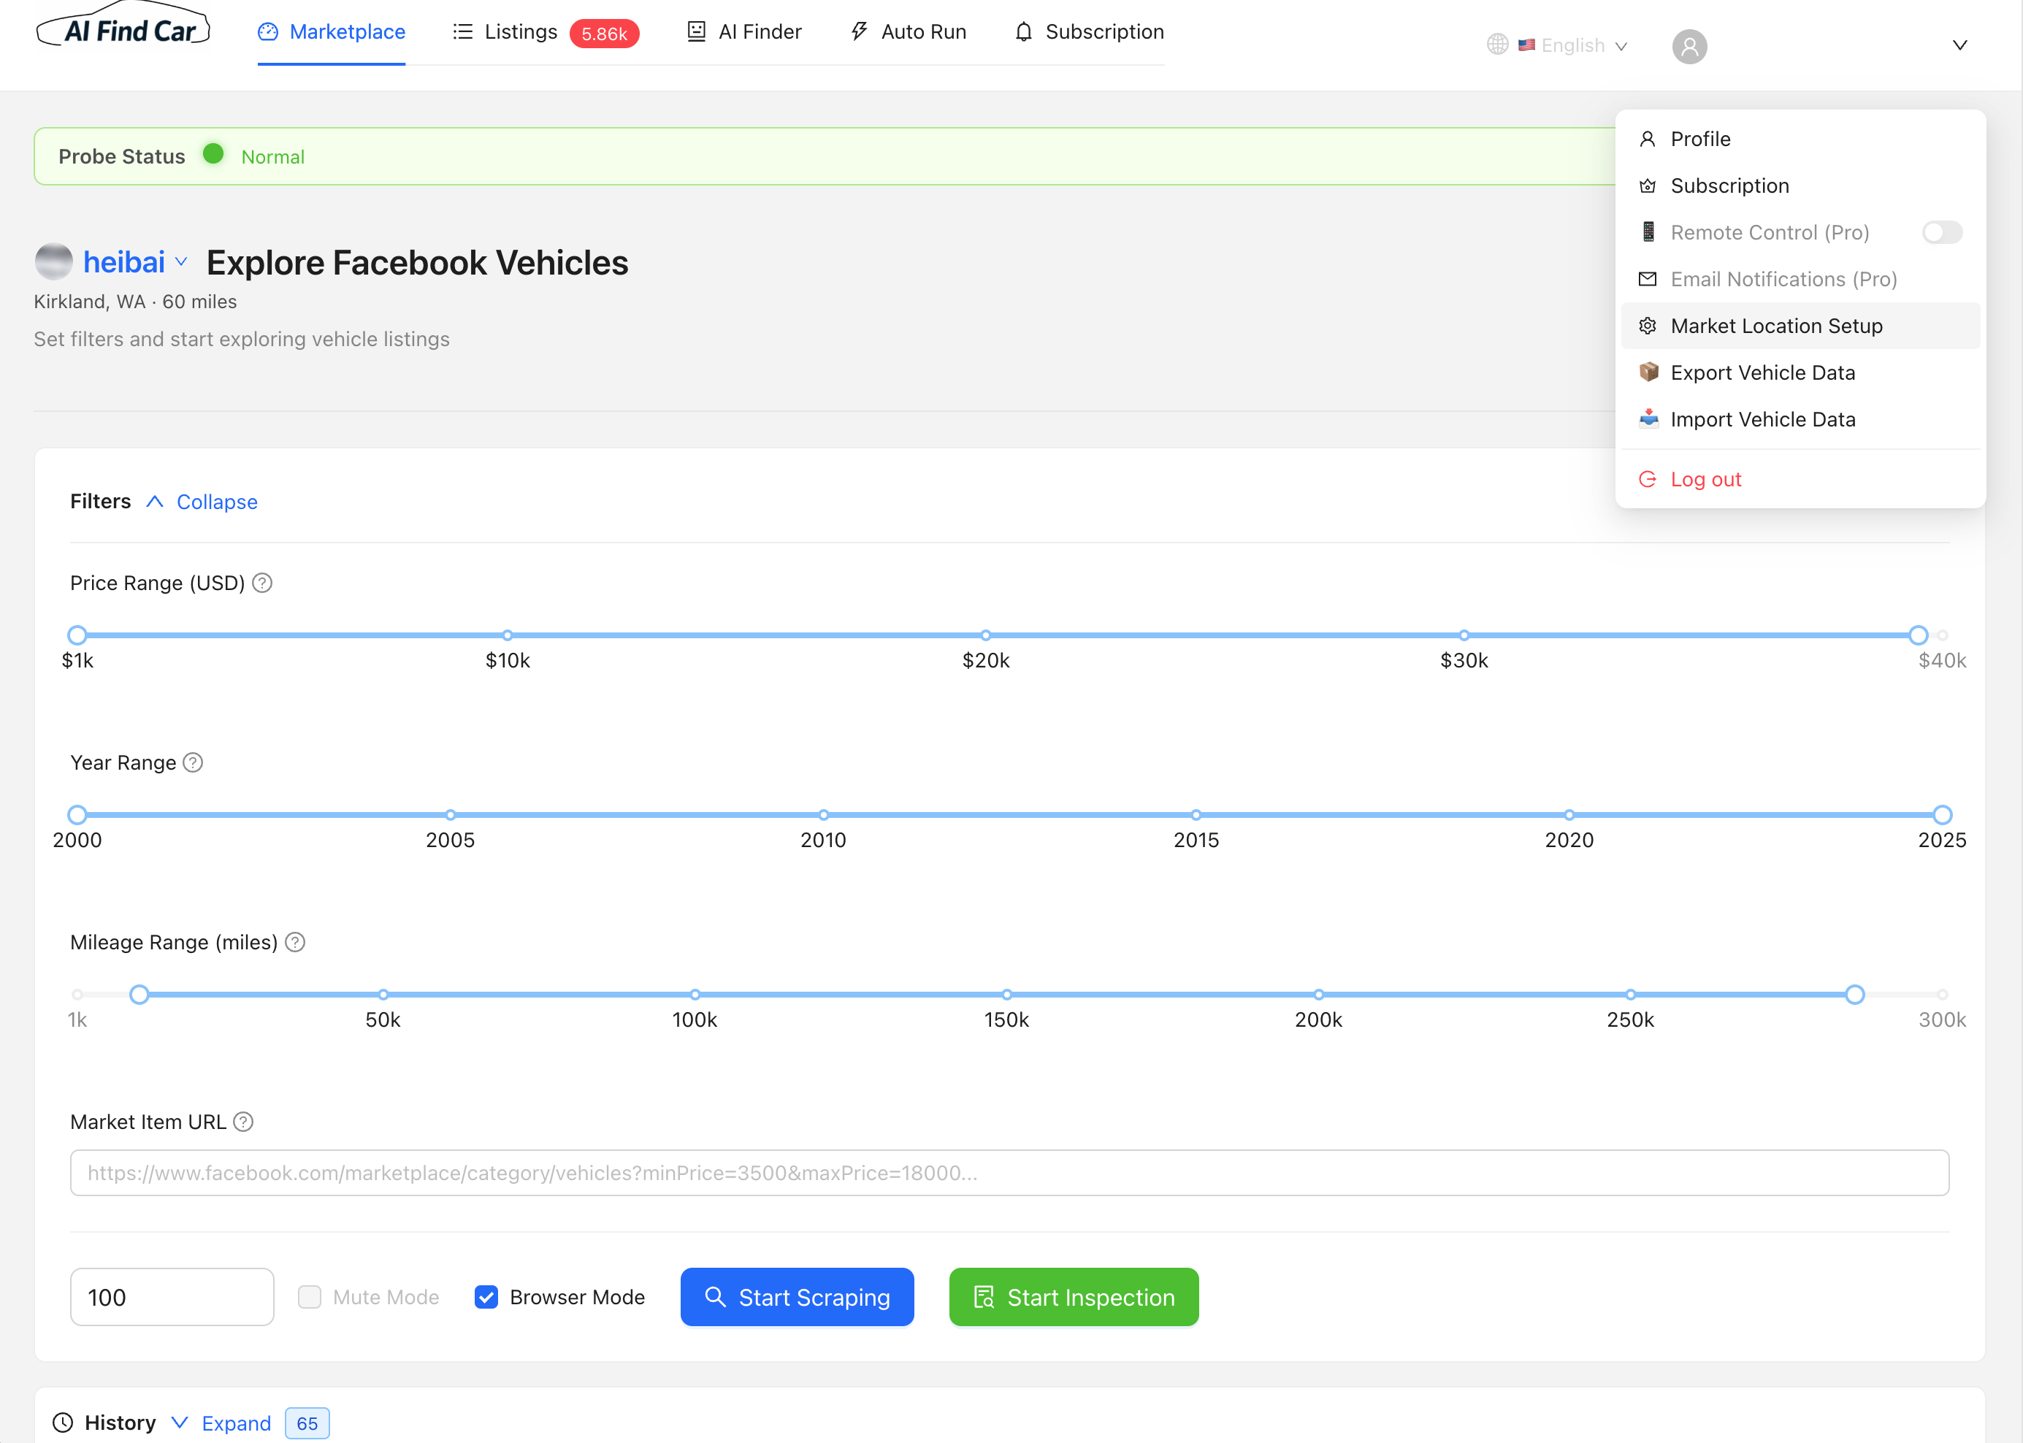Toggle the Remote Control (Pro) switch

tap(1941, 232)
